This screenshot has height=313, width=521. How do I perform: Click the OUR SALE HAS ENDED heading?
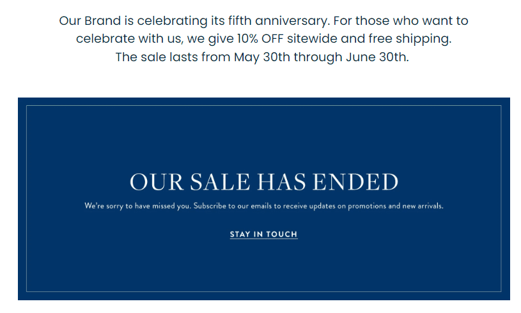[x=263, y=182]
